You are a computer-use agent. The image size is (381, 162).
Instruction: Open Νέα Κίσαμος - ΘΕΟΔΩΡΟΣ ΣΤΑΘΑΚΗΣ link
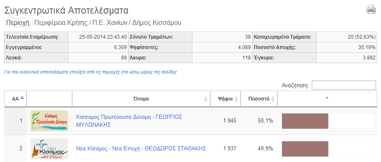(x=141, y=148)
